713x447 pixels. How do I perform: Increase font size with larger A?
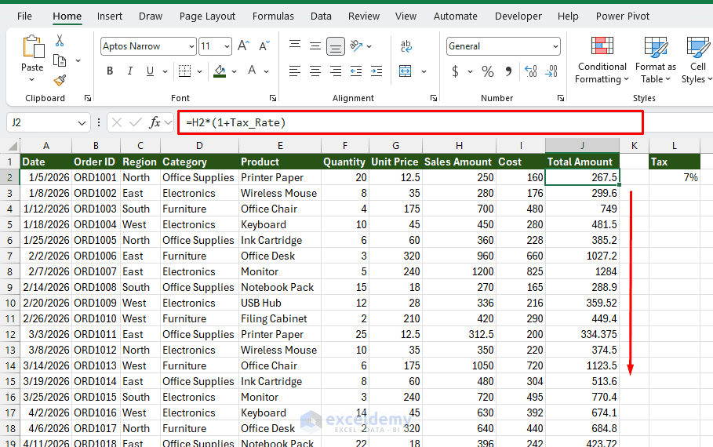click(x=244, y=46)
